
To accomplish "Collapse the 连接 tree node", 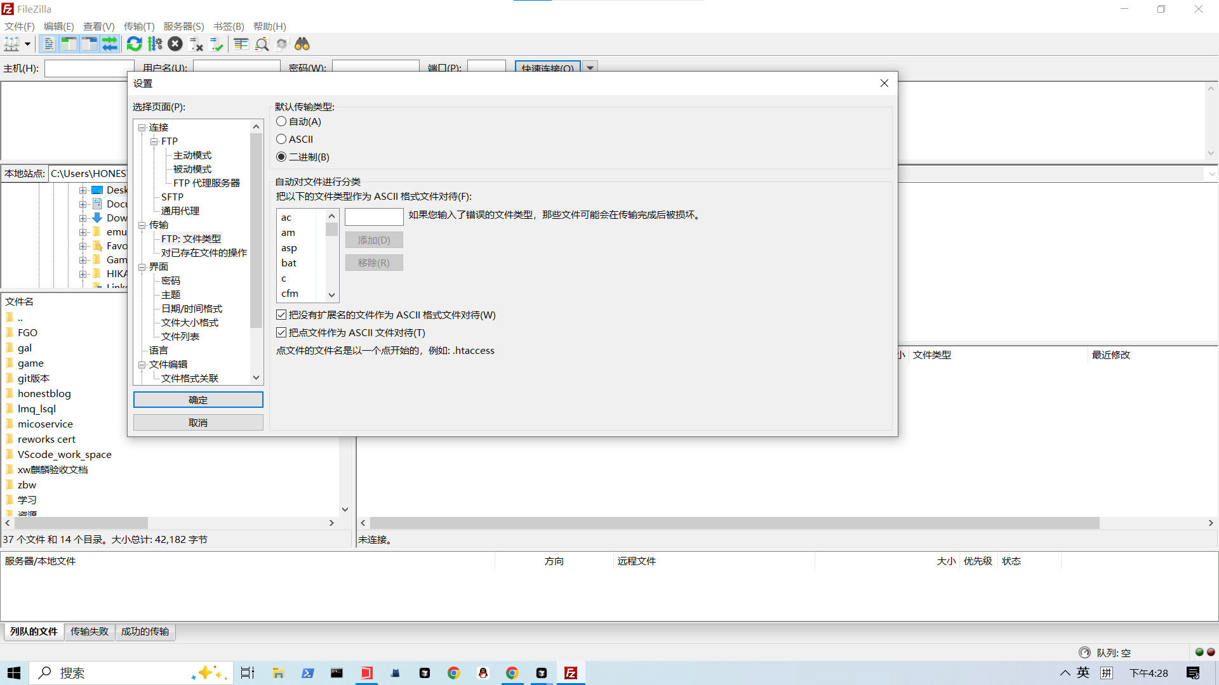I will tap(142, 127).
